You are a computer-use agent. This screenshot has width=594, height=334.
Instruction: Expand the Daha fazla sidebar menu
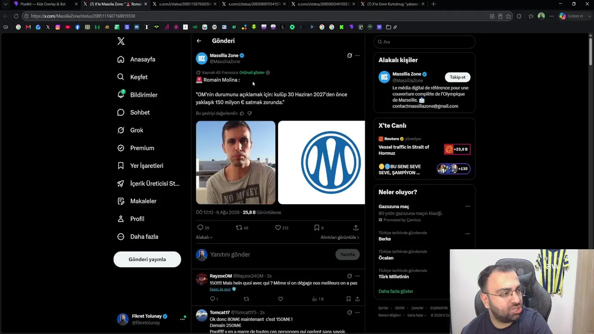138,237
